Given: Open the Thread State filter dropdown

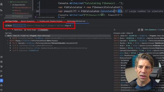Looking at the screenshot, I should [41, 26].
